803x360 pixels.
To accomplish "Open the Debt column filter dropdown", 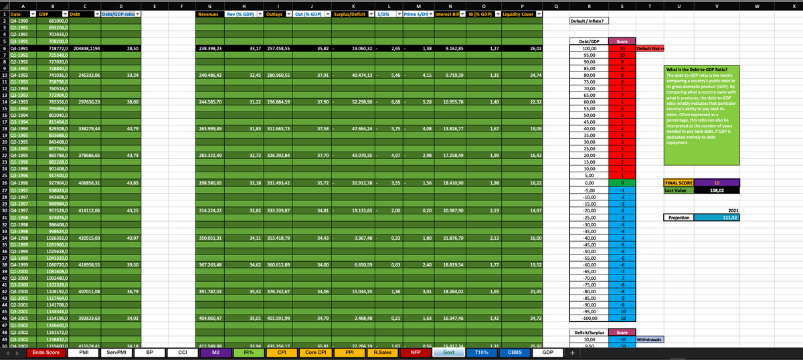I will [98, 14].
